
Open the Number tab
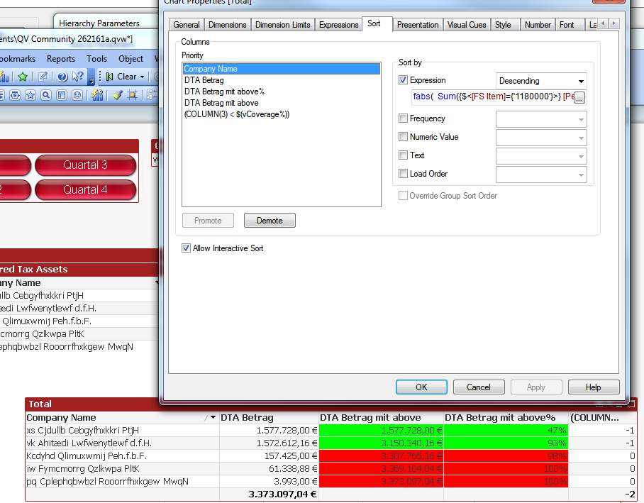[538, 25]
